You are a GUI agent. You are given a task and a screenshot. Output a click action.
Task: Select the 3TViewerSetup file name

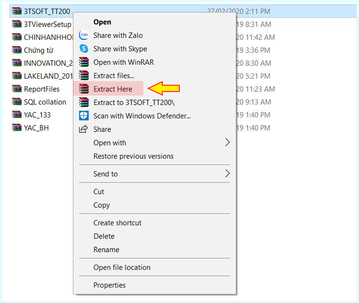(48, 24)
